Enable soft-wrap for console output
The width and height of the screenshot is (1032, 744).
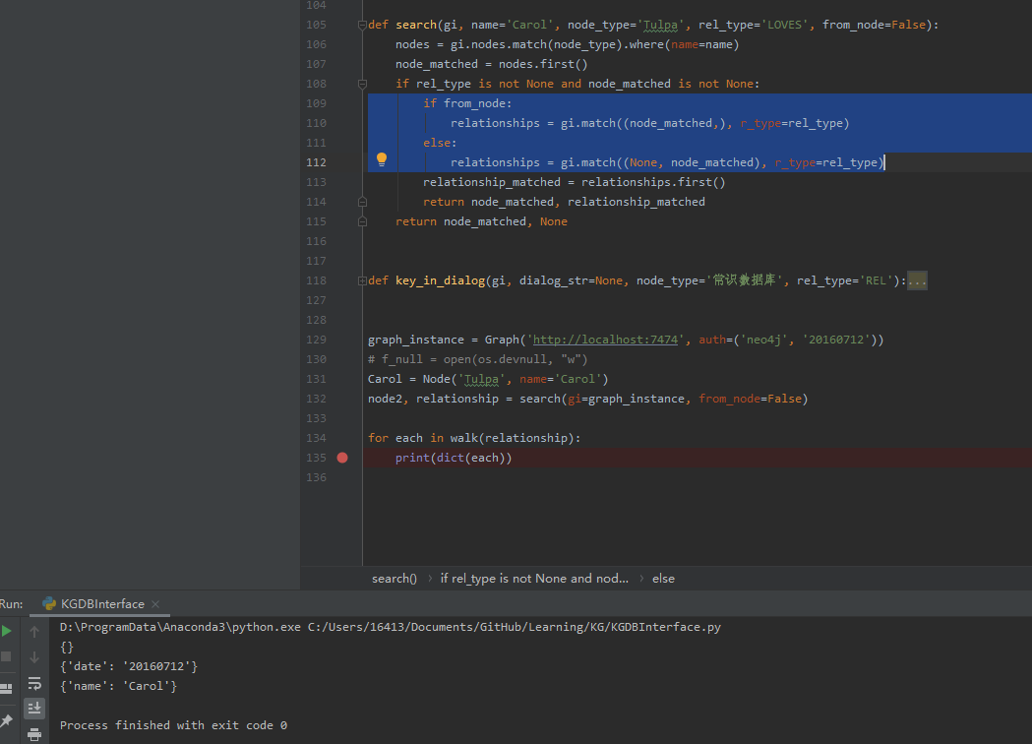pyautogui.click(x=34, y=683)
